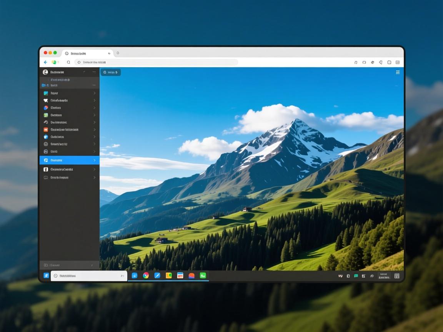Click the blue Start button in the taskbar
The image size is (443, 332).
(x=46, y=276)
